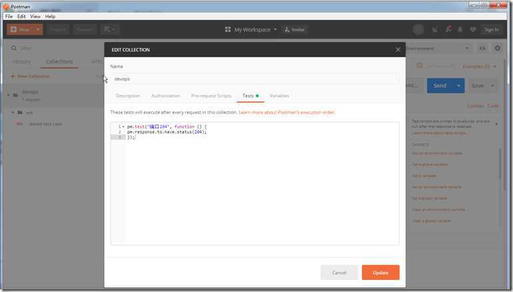Invite people to the workspace
This screenshot has width=513, height=292.
[x=294, y=29]
